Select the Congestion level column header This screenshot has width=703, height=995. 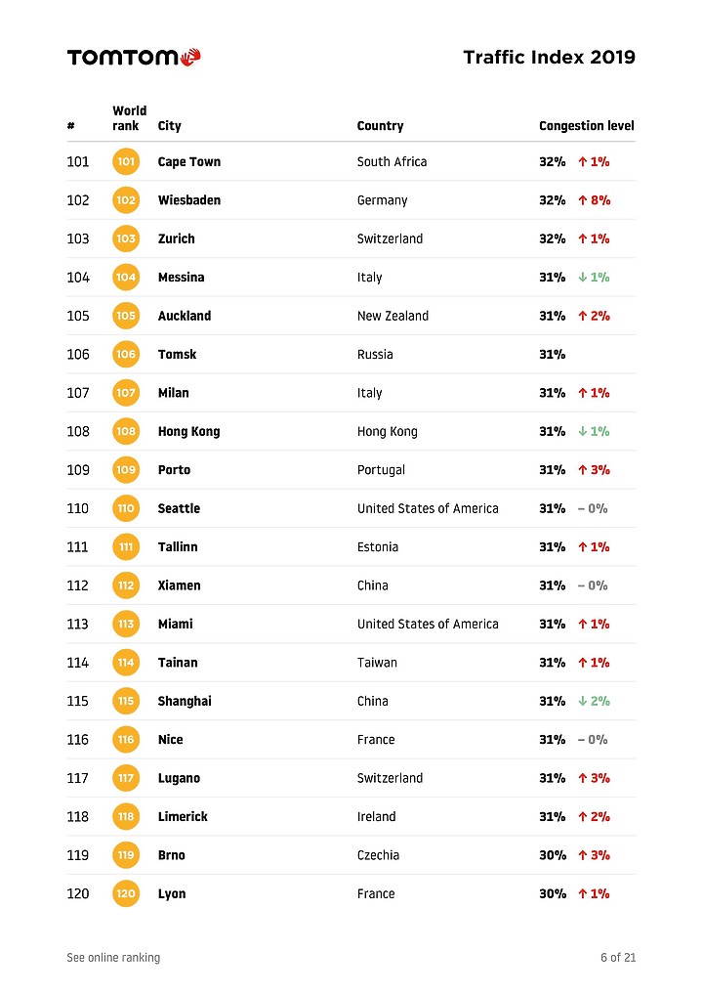tap(587, 126)
